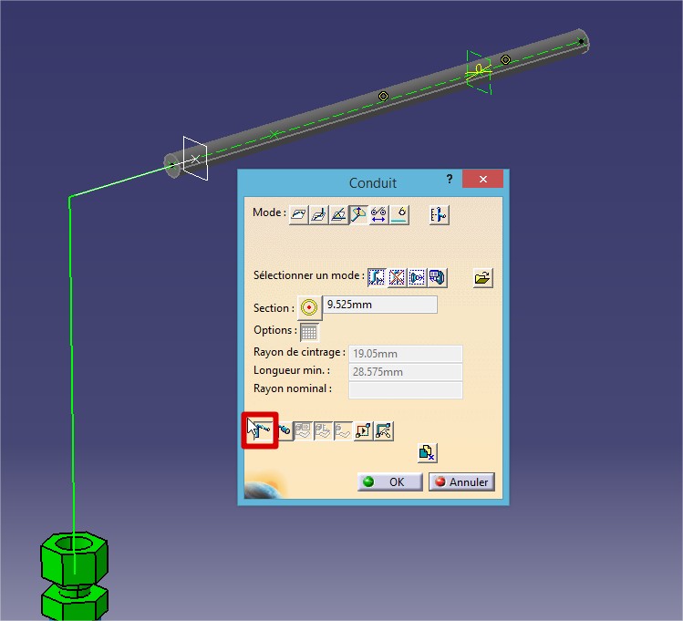
Task: Confirm with the OK button
Action: coord(390,482)
